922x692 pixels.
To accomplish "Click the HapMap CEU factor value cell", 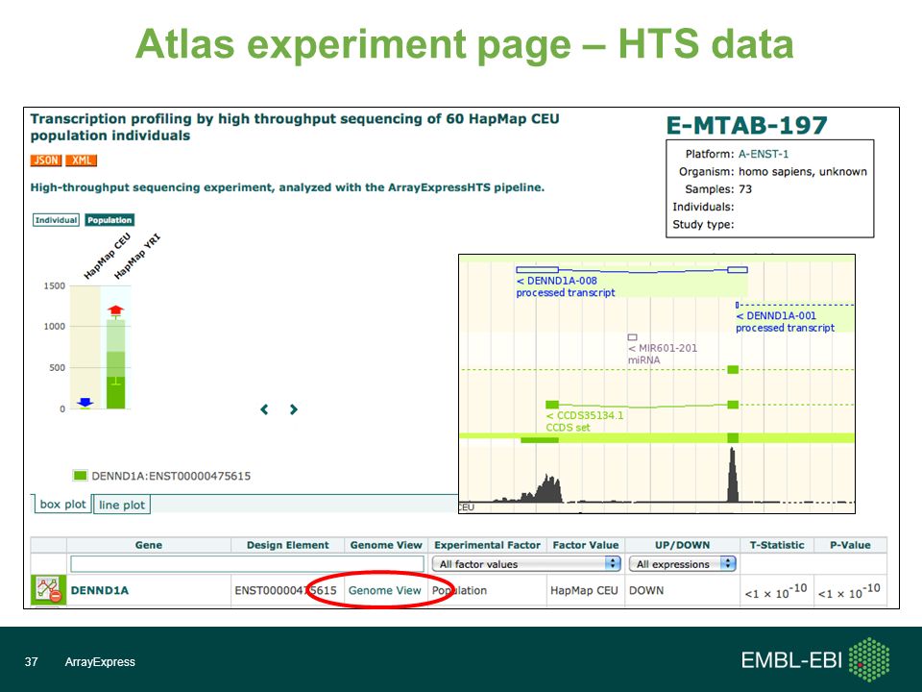I will coord(584,590).
